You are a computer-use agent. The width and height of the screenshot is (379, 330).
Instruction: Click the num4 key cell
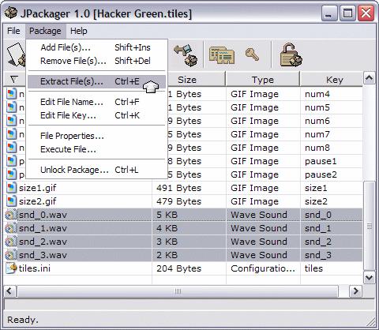(317, 94)
